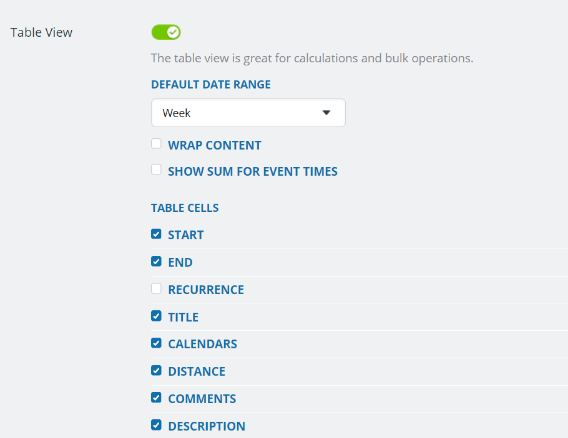The height and width of the screenshot is (438, 568).
Task: Uncheck the Description table cell checkbox
Action: tap(156, 425)
